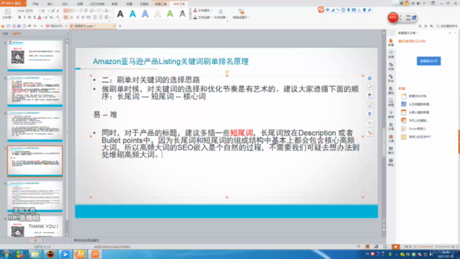Screen dimensions: 460x259
Task: Open the font color dropdown arrow
Action: [x=42, y=17]
